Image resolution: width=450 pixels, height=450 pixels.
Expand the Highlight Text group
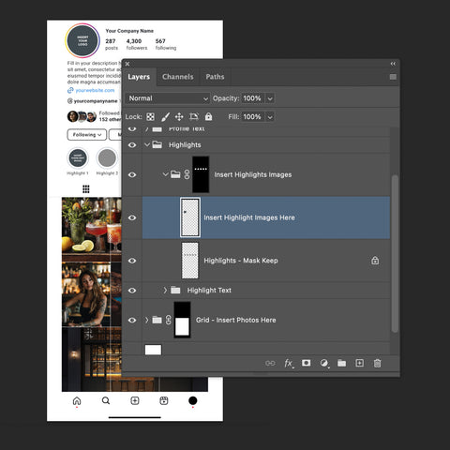tap(165, 290)
